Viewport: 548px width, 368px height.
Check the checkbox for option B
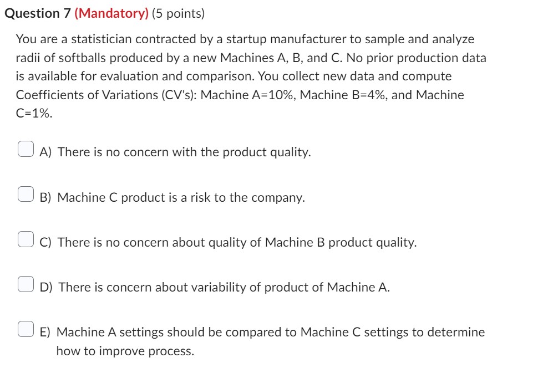[24, 193]
